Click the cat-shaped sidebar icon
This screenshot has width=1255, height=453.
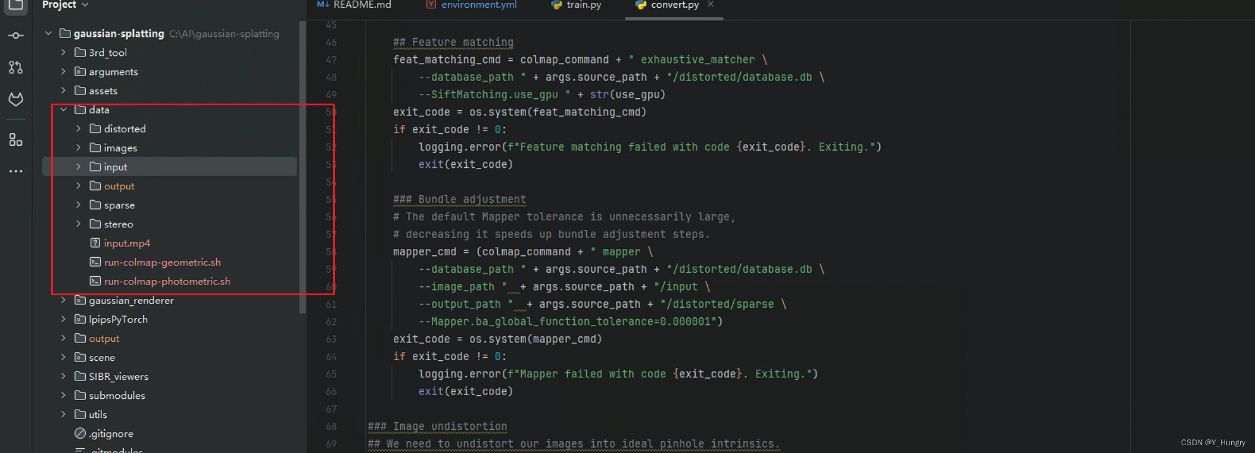(16, 99)
